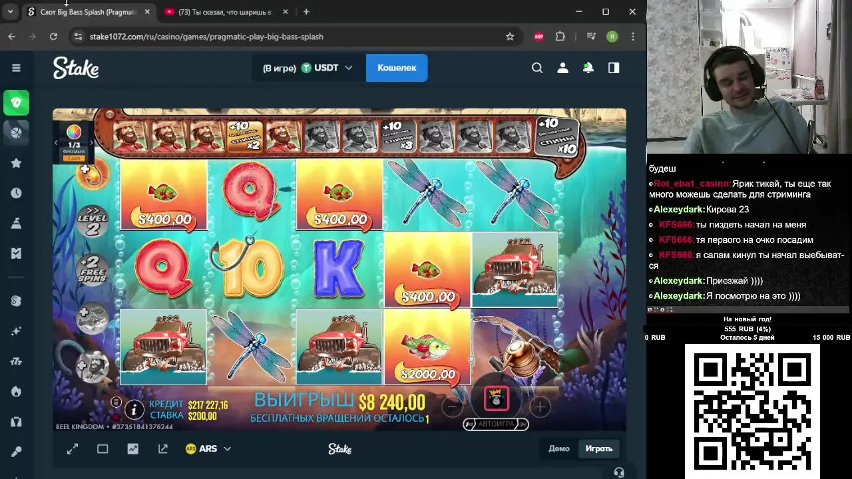The height and width of the screenshot is (479, 852).
Task: Click the Кошелек wallet button
Action: coord(397,68)
